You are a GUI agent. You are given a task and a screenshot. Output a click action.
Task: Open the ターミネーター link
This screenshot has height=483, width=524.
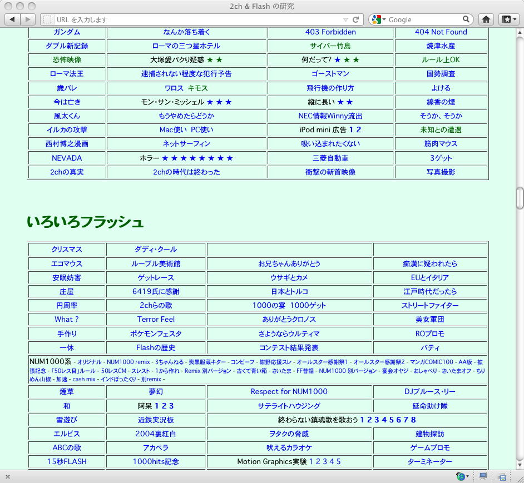tap(430, 462)
